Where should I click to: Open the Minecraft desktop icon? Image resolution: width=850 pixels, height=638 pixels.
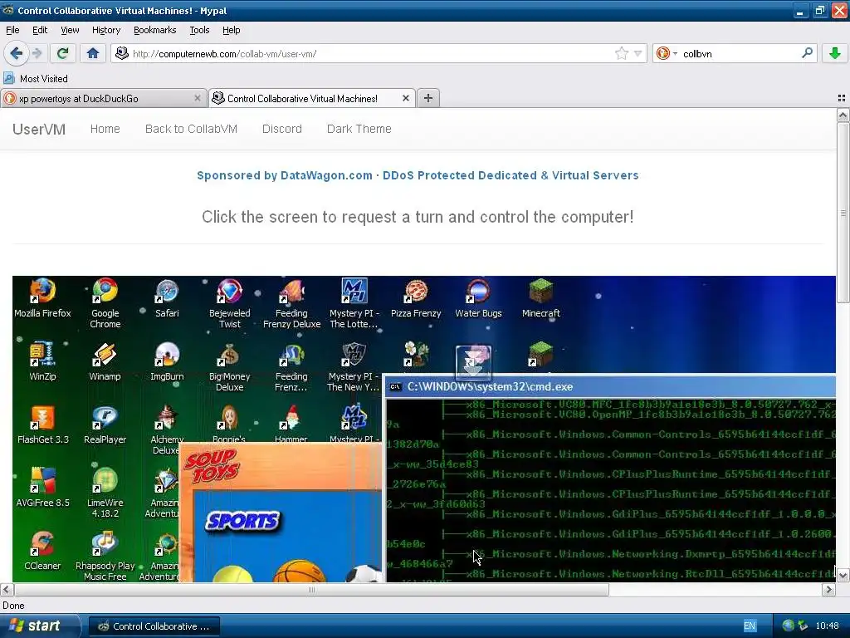pyautogui.click(x=541, y=298)
